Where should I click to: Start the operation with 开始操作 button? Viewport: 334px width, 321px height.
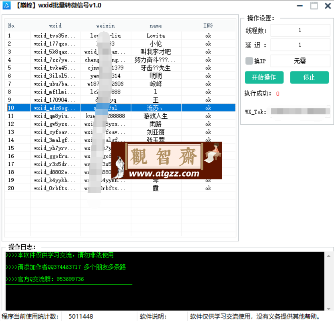click(264, 77)
